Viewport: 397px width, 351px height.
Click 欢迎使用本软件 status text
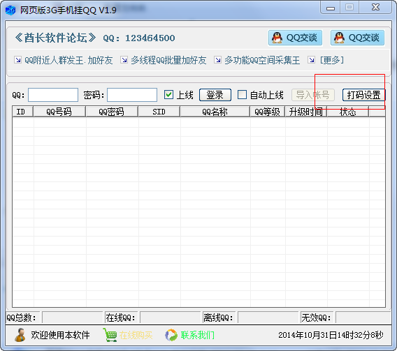click(x=60, y=336)
